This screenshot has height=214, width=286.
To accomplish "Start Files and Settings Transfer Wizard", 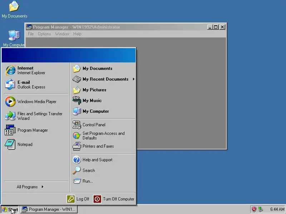I will tap(36, 116).
